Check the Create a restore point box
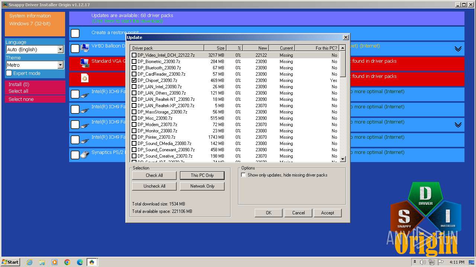 point(75,33)
